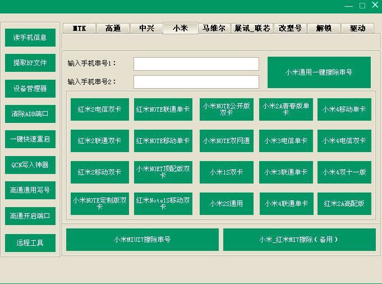Choose 小米2A青春版单卡

pos(286,109)
